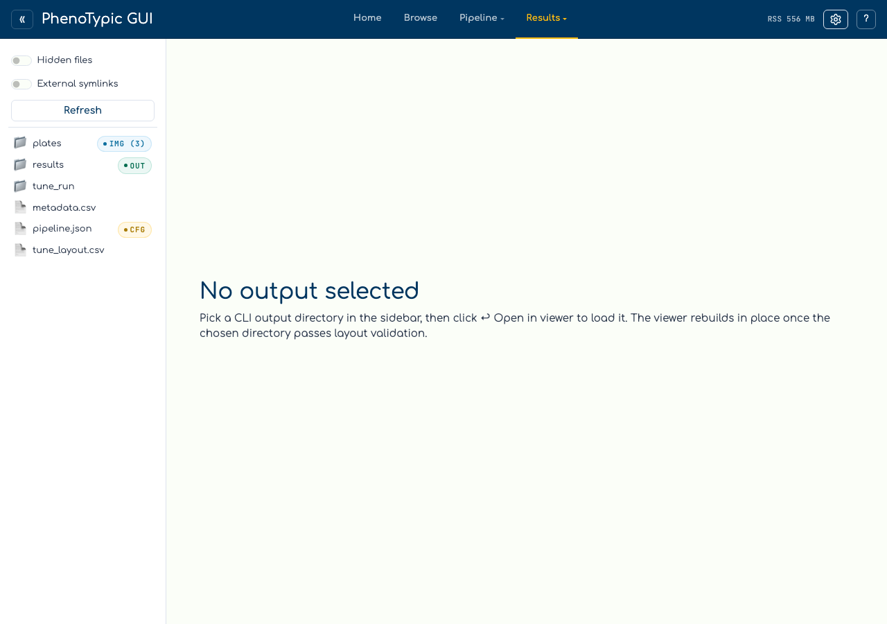
Task: Click the IMG (3) badge
Action: tap(124, 144)
